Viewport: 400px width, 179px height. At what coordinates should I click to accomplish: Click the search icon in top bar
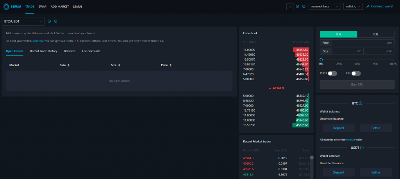290,7
